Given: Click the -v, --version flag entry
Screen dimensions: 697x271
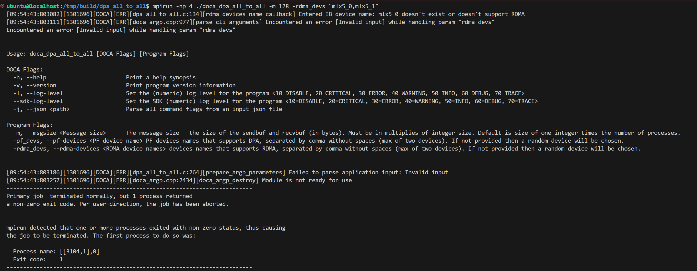Looking at the screenshot, I should coord(35,85).
